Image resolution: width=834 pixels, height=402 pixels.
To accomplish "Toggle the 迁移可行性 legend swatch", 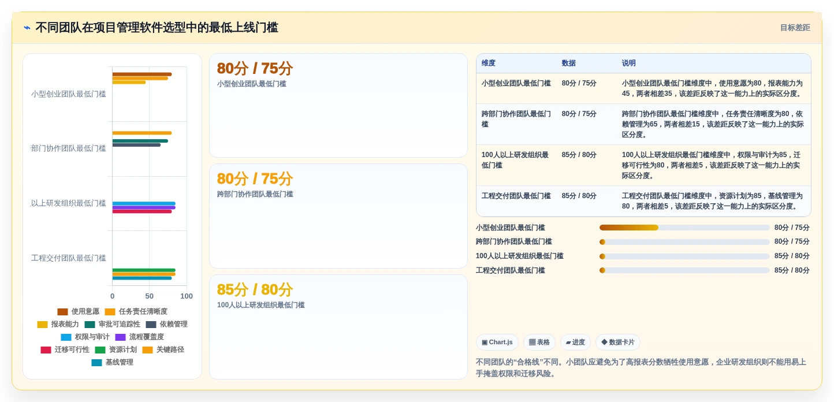I will [x=46, y=350].
